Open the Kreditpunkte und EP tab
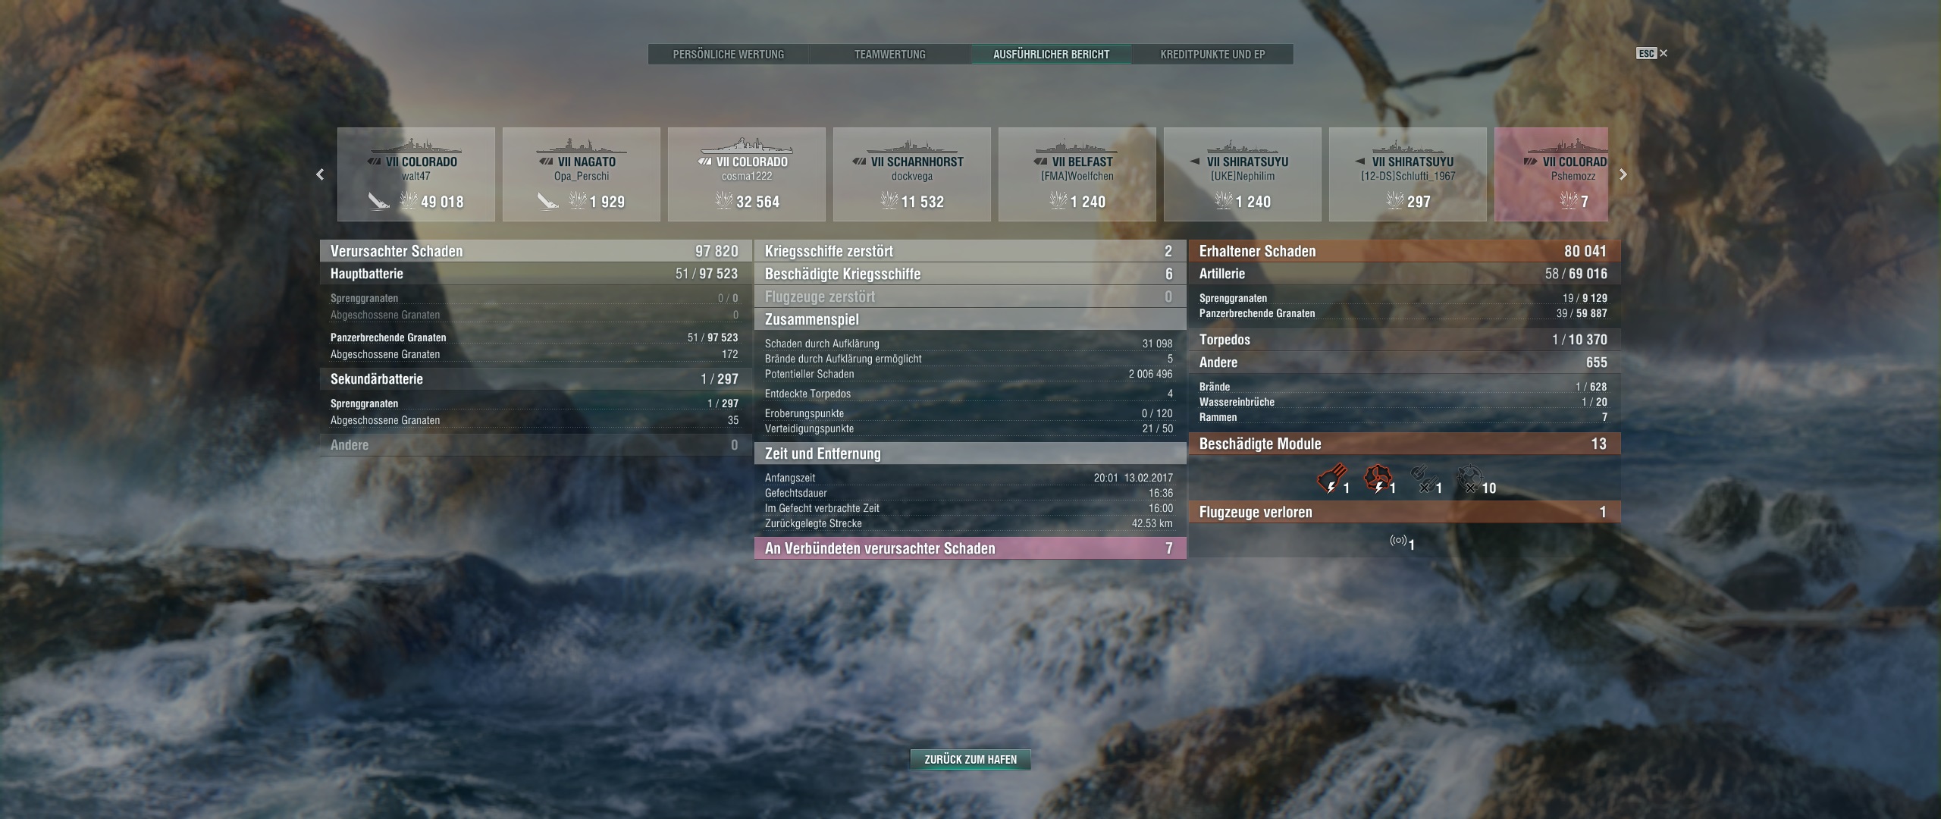 click(1212, 55)
